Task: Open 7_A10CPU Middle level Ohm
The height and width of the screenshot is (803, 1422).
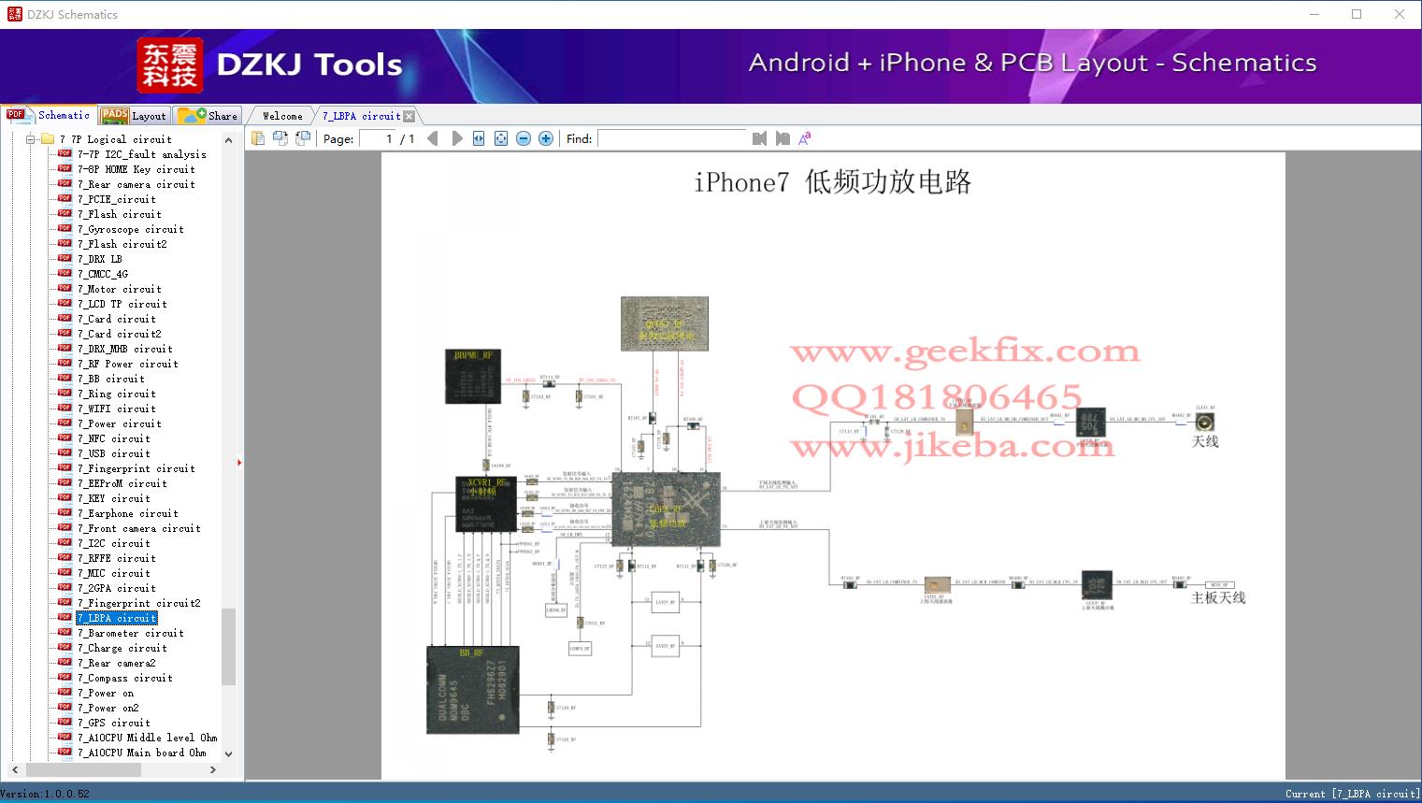Action: pos(148,738)
